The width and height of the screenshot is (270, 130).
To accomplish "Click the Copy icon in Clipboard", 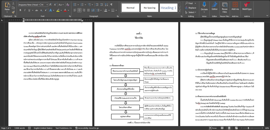I will pyautogui.click(x=13, y=8).
